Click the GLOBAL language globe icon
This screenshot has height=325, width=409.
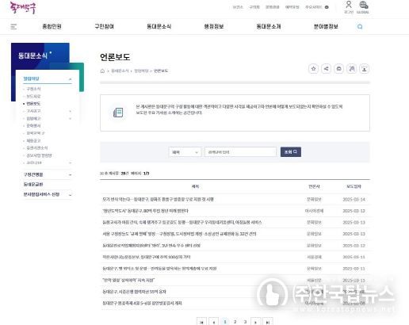point(363,7)
